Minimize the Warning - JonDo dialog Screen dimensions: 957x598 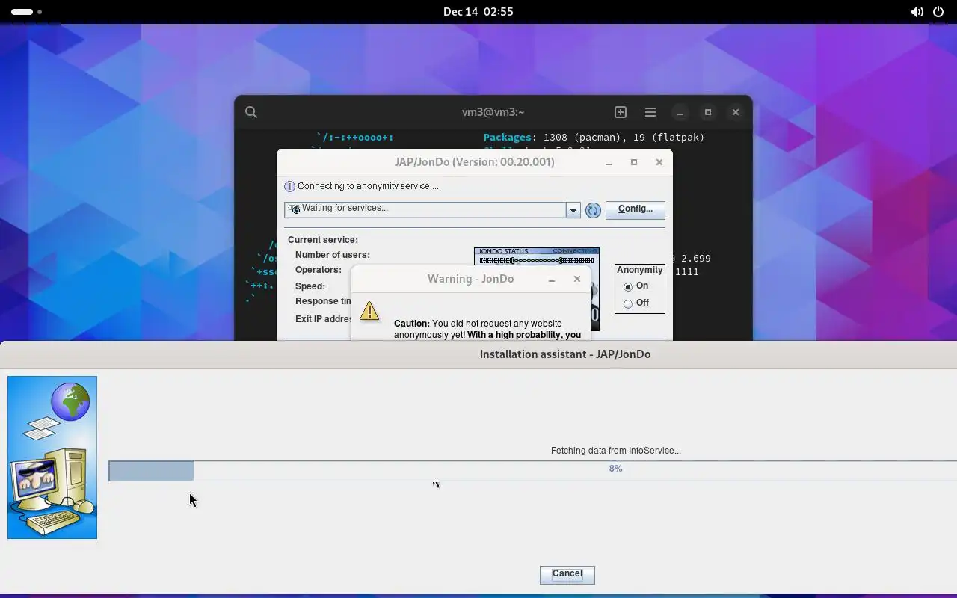pyautogui.click(x=552, y=280)
